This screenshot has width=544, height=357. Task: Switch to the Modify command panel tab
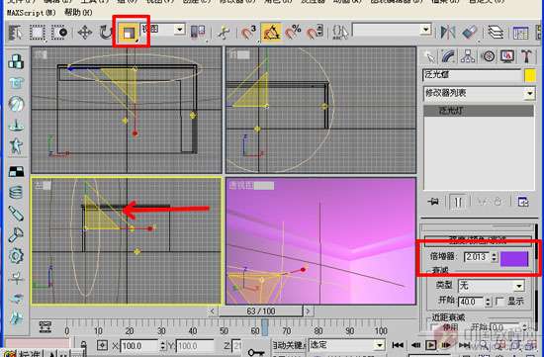(449, 56)
